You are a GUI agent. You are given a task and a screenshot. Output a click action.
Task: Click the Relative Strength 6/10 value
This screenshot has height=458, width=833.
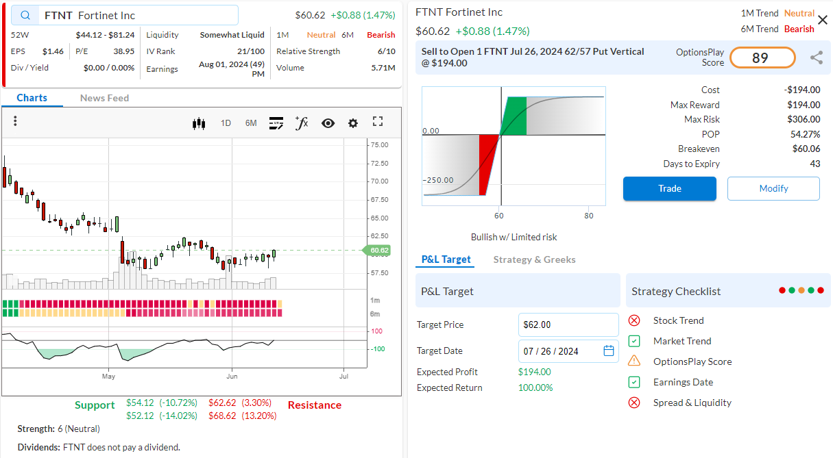tap(386, 51)
